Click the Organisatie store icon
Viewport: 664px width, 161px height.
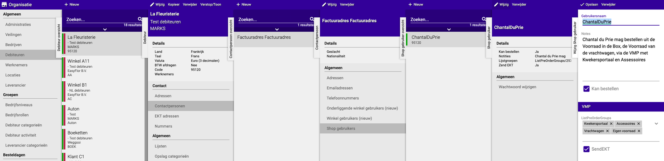click(x=4, y=5)
